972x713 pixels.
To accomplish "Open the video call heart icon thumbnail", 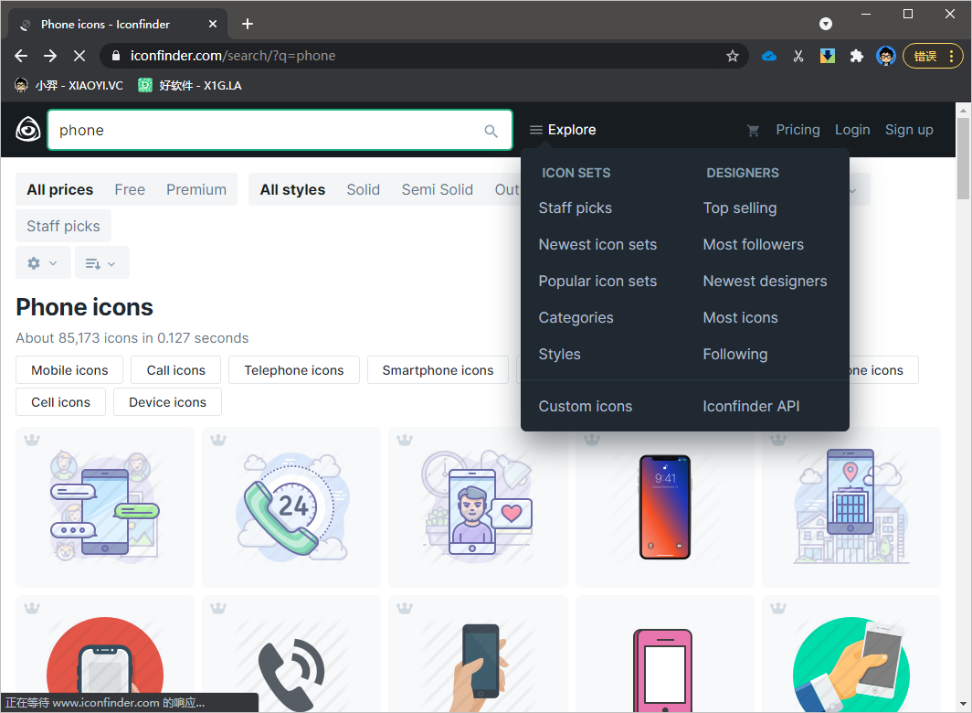I will pyautogui.click(x=478, y=507).
